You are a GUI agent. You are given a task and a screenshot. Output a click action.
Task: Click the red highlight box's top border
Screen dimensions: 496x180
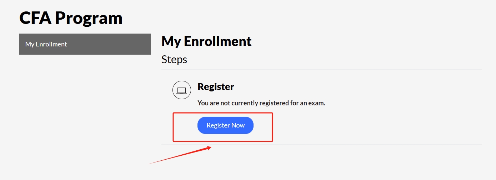223,113
